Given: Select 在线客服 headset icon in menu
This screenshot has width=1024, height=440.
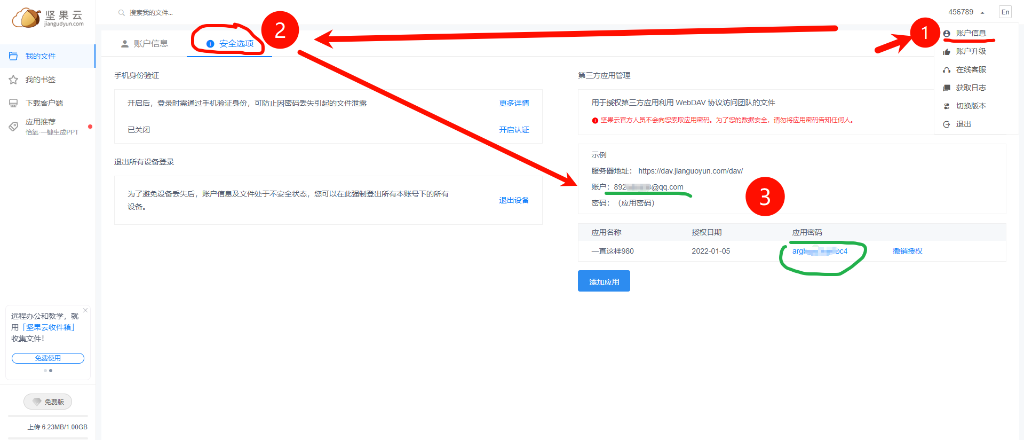Looking at the screenshot, I should (x=947, y=70).
